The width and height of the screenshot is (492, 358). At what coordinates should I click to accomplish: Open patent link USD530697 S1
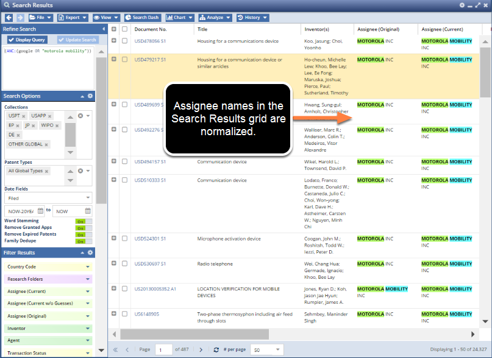(150, 264)
